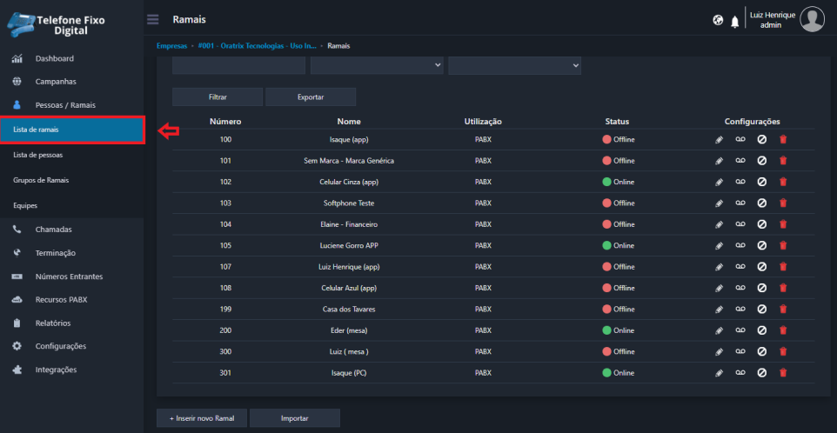The width and height of the screenshot is (837, 433).
Task: Open the user profile avatar
Action: 812,19
